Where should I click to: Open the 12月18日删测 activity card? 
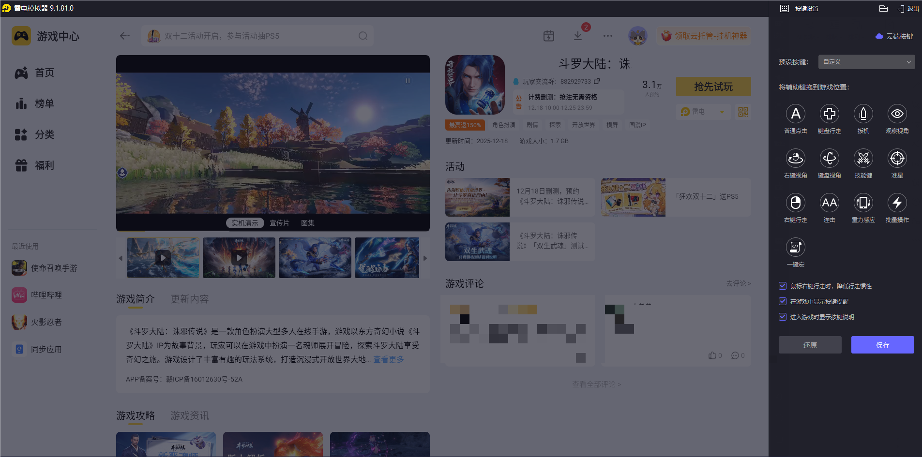point(520,197)
